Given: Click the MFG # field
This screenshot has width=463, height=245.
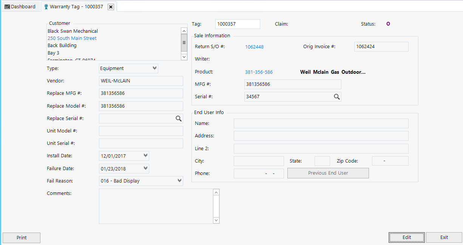Looking at the screenshot, I should (293, 84).
